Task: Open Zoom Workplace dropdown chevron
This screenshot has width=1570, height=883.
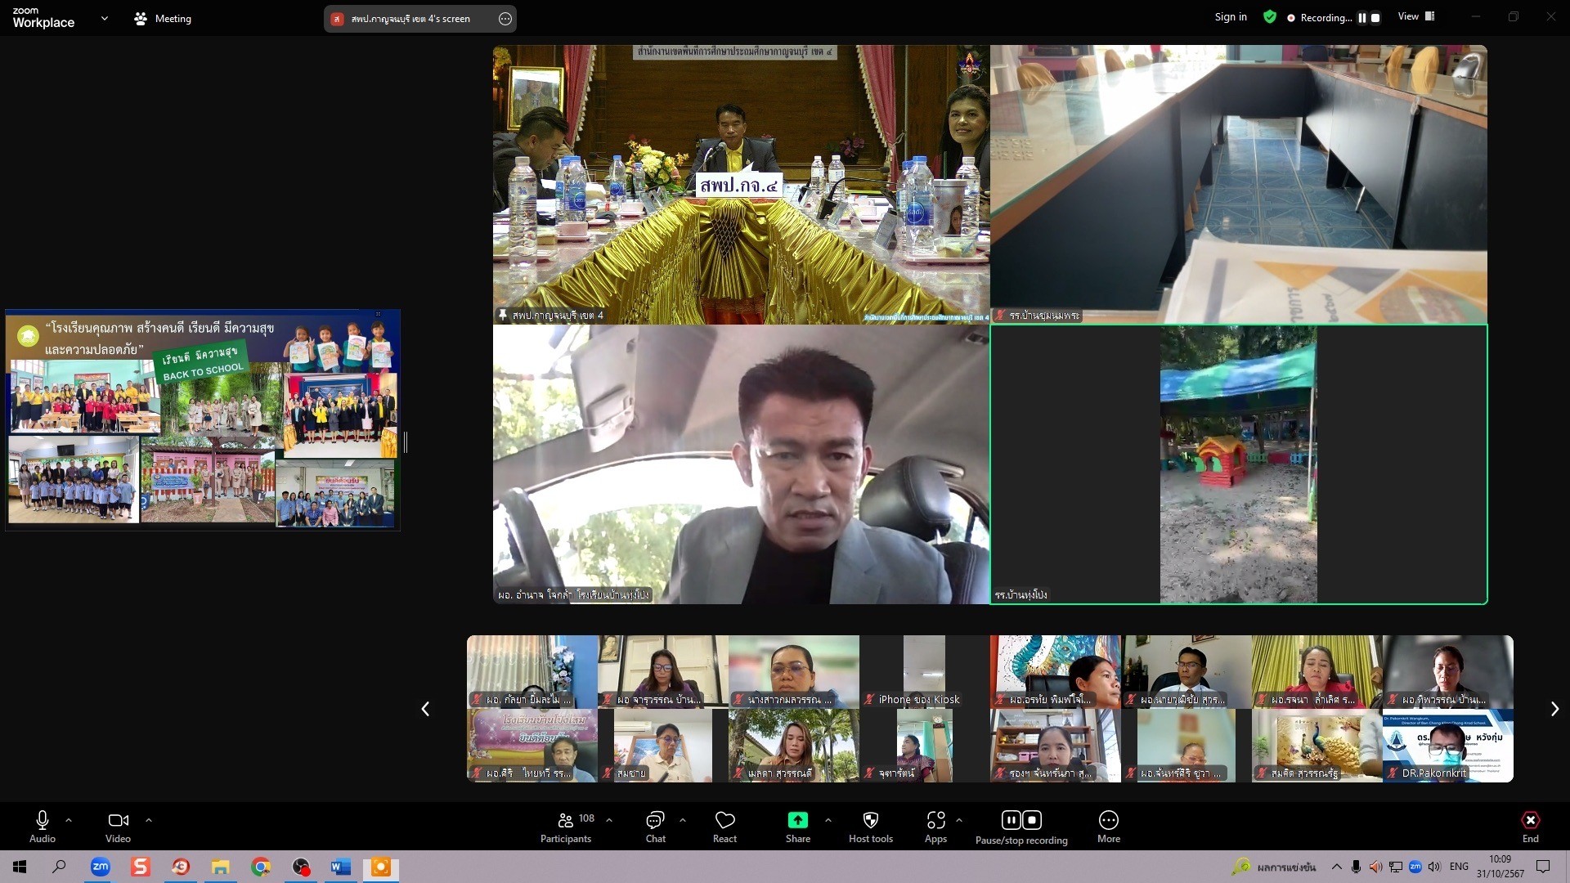Action: 104,18
